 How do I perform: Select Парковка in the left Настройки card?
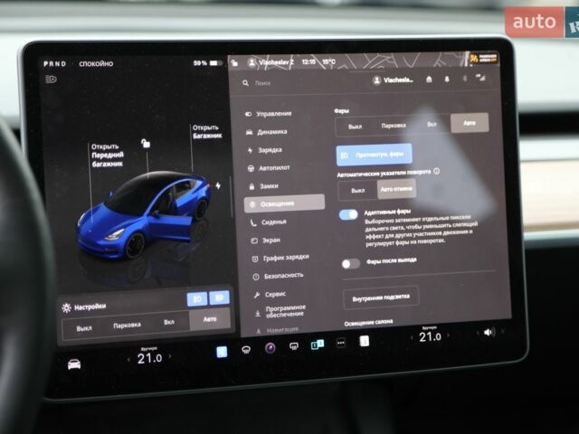click(127, 325)
